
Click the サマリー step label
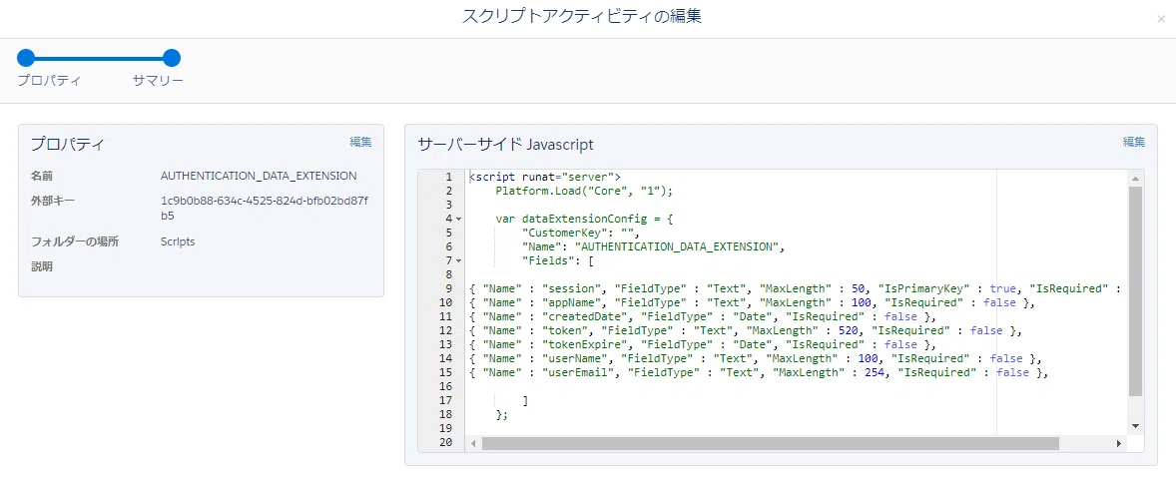pos(158,80)
